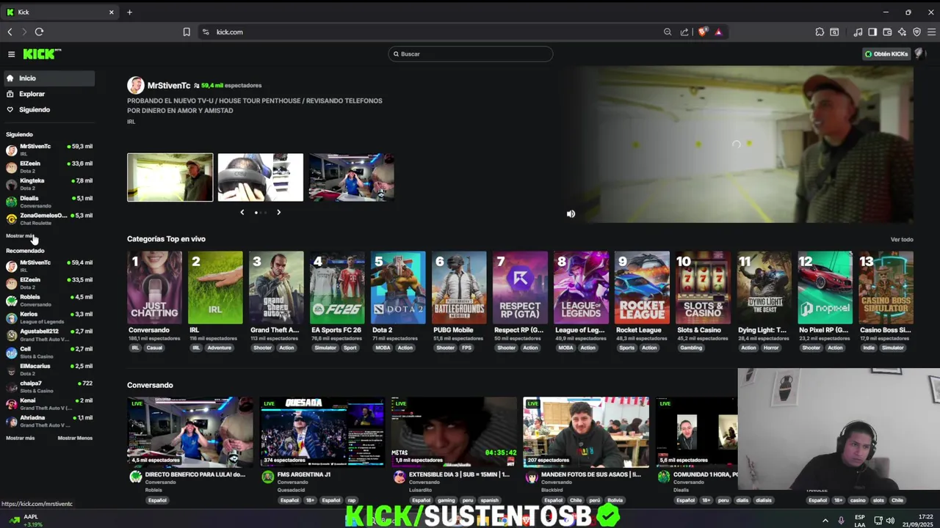This screenshot has width=940, height=528.
Task: Go to previous featured stream arrow
Action: 242,212
